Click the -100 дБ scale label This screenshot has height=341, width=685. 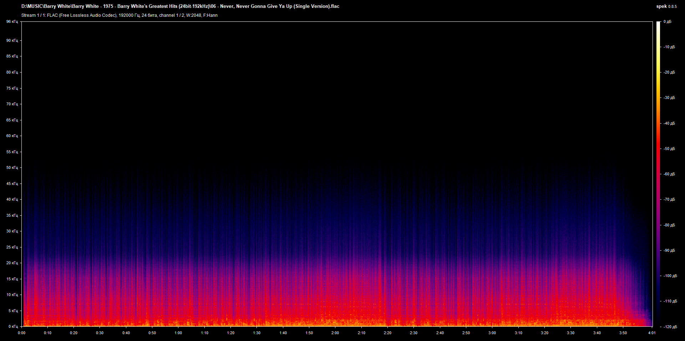pos(670,276)
